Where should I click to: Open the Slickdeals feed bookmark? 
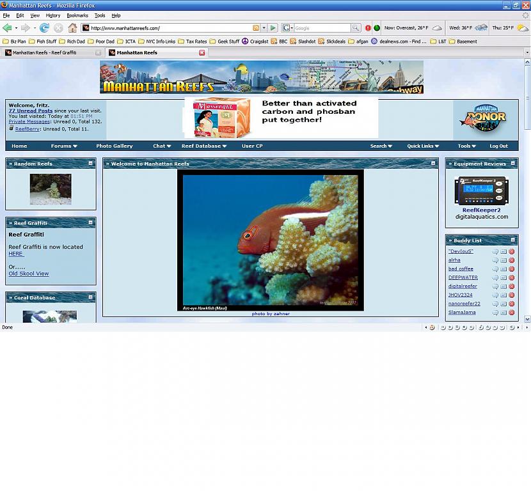click(331, 42)
